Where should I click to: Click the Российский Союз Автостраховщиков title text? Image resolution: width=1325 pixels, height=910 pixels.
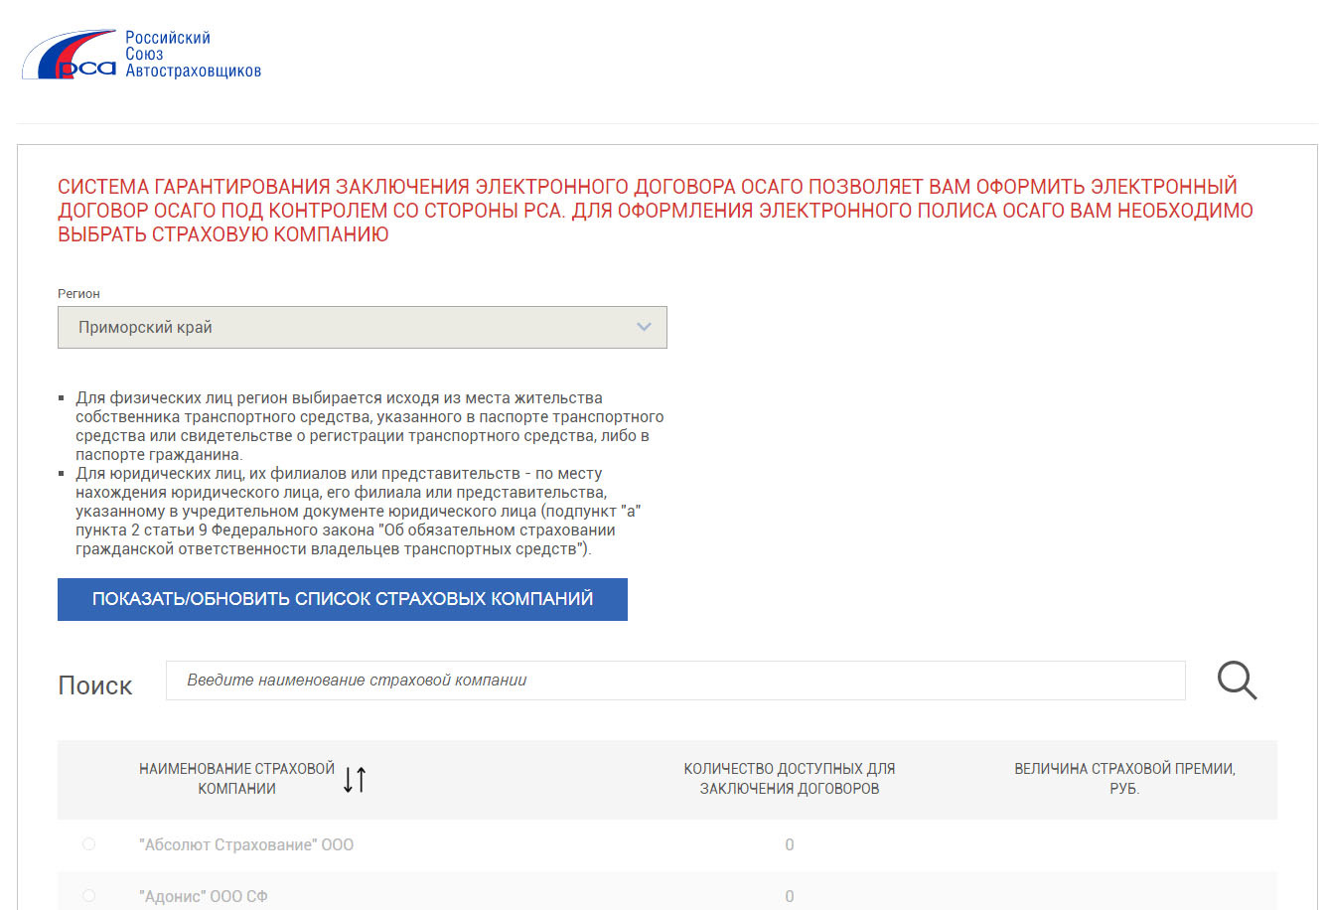[x=193, y=55]
